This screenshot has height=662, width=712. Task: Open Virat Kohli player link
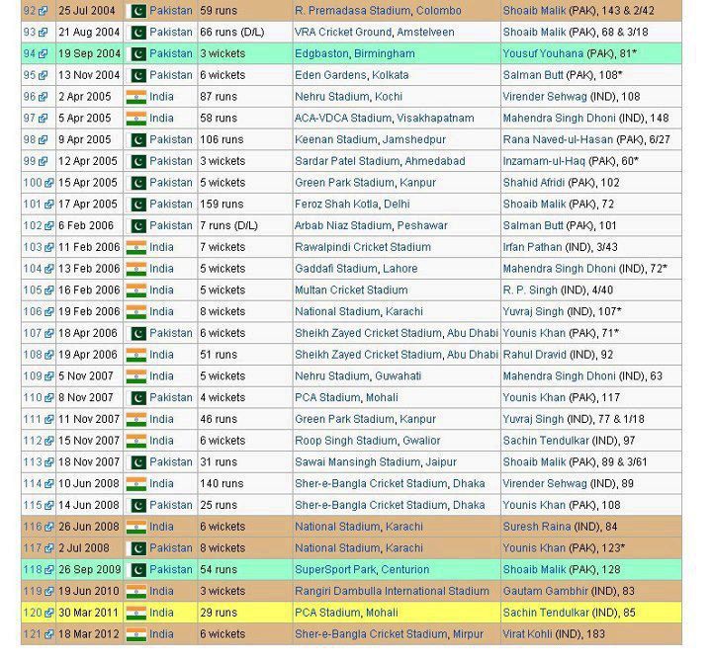527,634
